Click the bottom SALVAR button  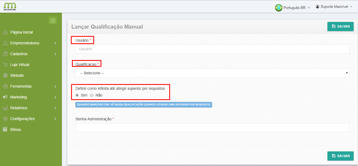pyautogui.click(x=340, y=156)
